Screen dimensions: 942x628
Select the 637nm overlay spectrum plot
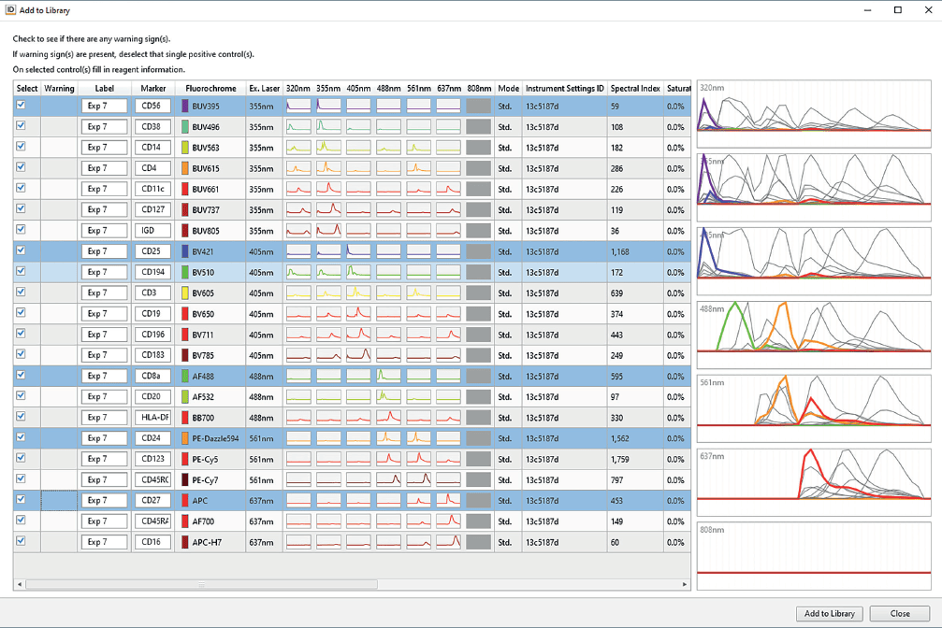(x=814, y=481)
